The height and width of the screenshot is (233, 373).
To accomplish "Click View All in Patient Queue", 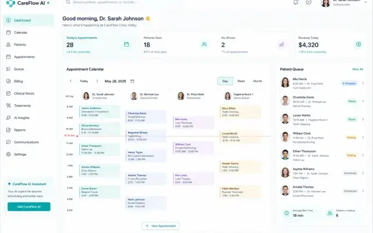I will pos(357,69).
